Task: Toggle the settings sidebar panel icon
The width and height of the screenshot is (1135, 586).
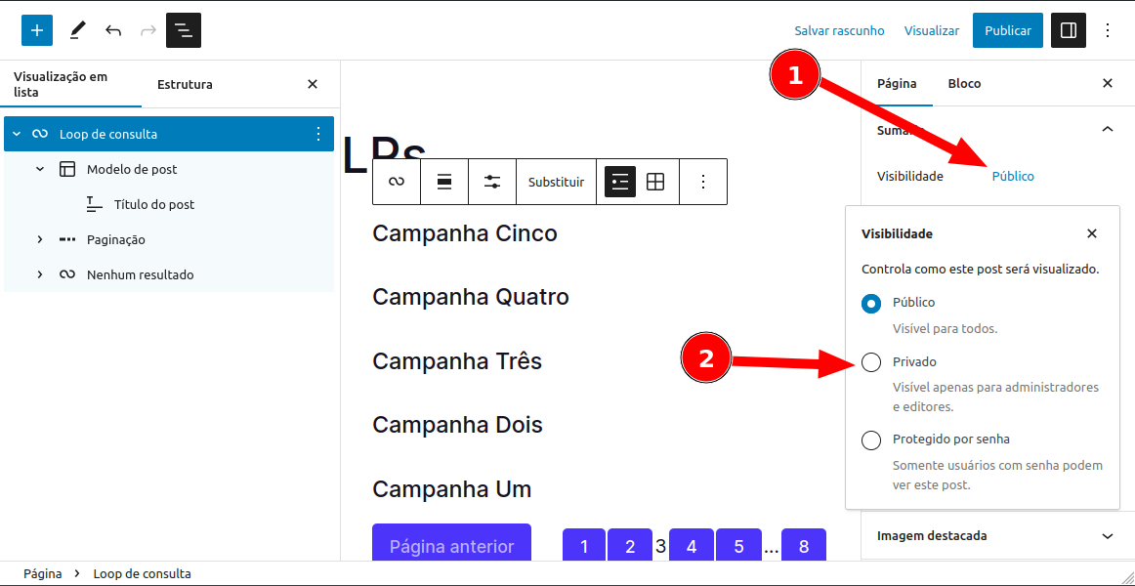Action: [x=1069, y=30]
